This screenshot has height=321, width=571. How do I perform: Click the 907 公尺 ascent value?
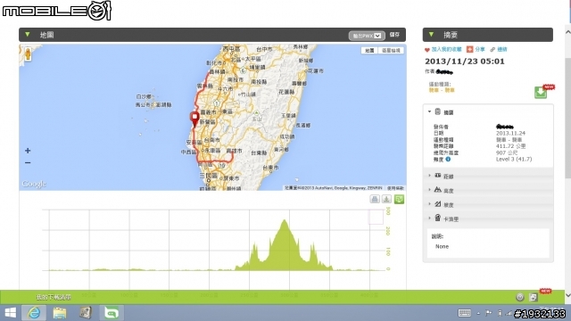tap(507, 152)
